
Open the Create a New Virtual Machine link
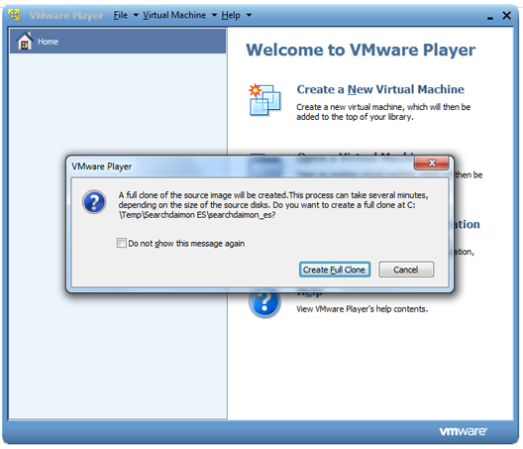[x=380, y=89]
